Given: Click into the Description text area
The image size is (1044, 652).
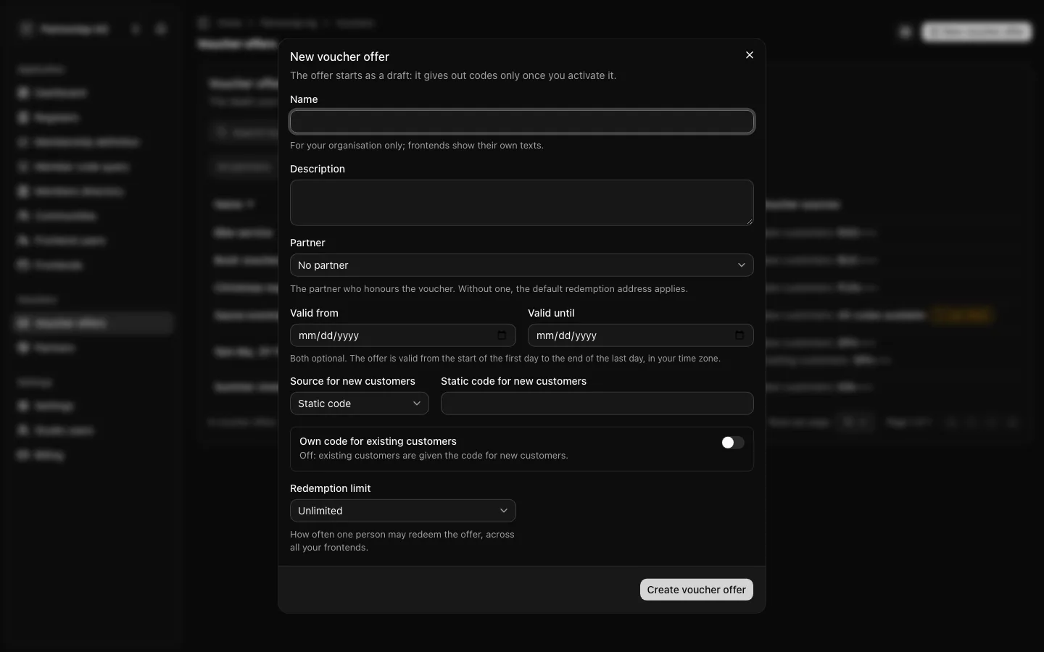Looking at the screenshot, I should coord(522,203).
